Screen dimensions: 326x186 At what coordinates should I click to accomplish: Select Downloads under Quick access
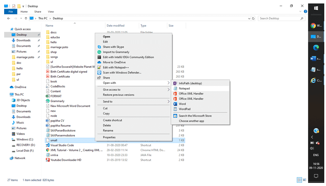click(23, 40)
